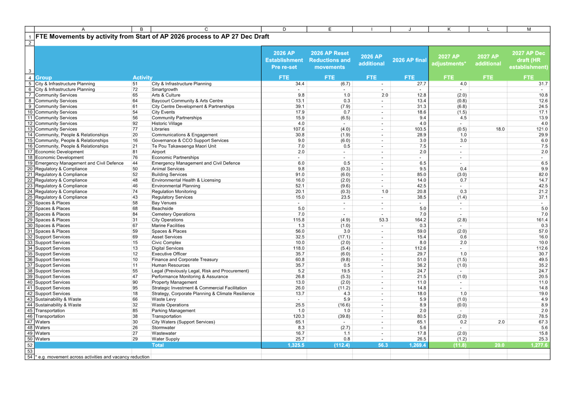Select the Water Supply activity cell
The image size is (575, 406).
pos(166,339)
